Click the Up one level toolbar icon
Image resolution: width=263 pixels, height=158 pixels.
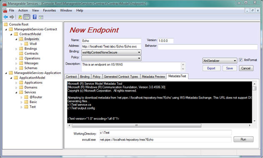click(x=20, y=17)
